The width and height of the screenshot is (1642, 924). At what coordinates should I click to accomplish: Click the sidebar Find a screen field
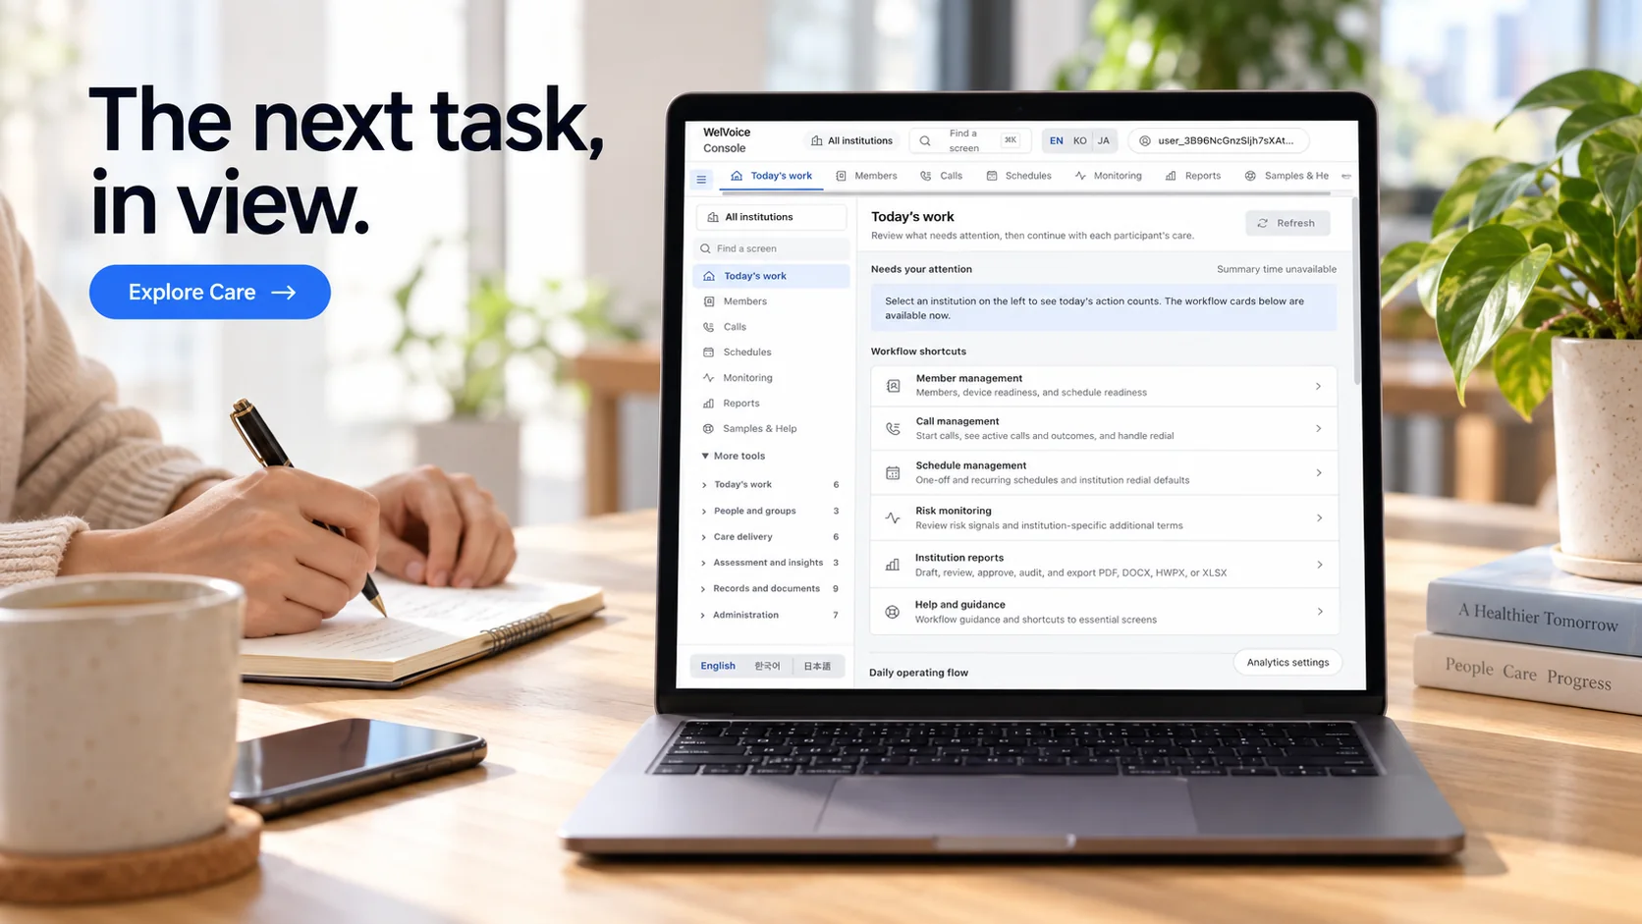772,248
